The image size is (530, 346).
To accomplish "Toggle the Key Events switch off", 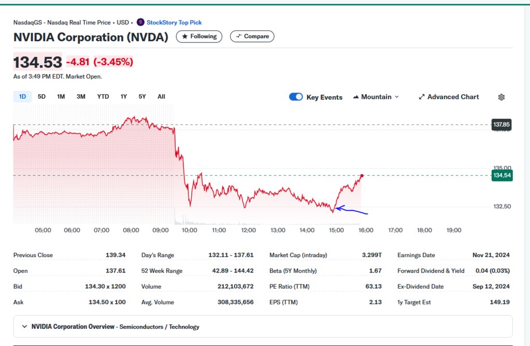I will (296, 97).
